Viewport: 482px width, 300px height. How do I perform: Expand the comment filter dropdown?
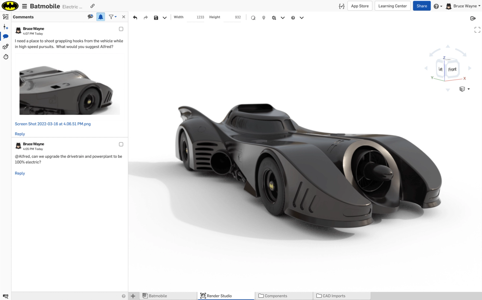point(113,17)
